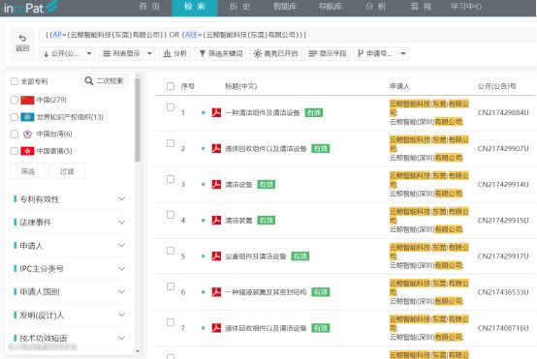The width and height of the screenshot is (537, 359).
Task: Check the 全部专利 checkbox
Action: click(x=15, y=81)
